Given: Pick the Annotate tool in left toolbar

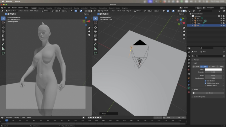Looking at the screenshot, I should click(x=3, y=45).
